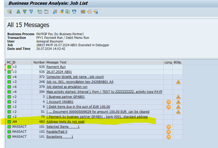Image resolution: width=218 pixels, height=148 pixels.
Task: Open business object for Document 000005009029
Action: pos(178,112)
